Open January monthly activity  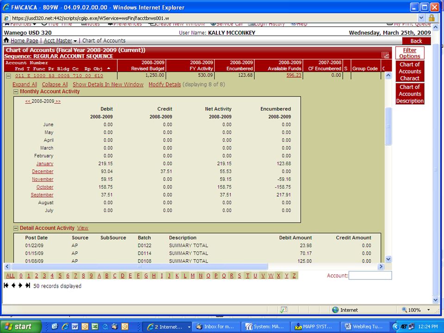[45, 164]
